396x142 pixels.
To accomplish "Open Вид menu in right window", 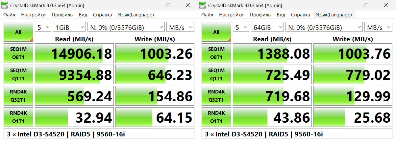I will (281, 15).
